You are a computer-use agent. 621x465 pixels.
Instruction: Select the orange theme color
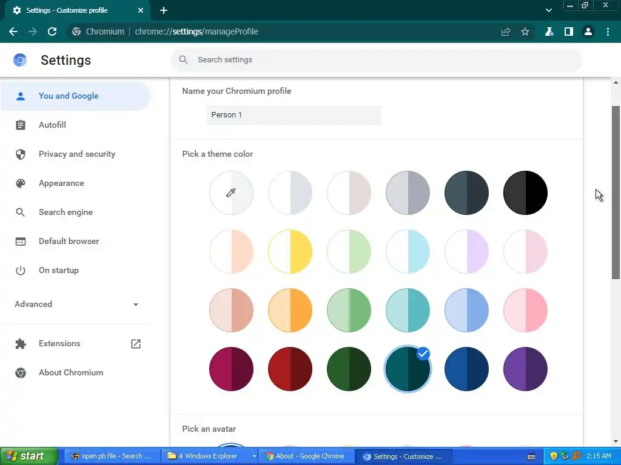(x=290, y=311)
